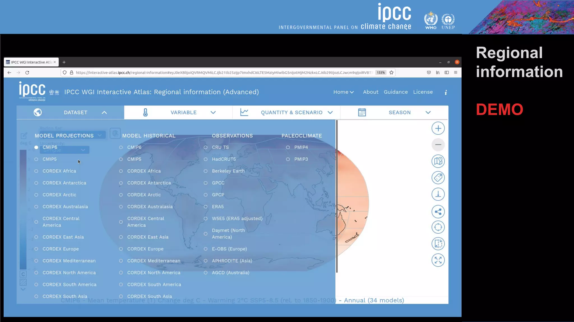This screenshot has height=322, width=574.
Task: Select AGCD (Australia) observations dataset
Action: [226, 273]
